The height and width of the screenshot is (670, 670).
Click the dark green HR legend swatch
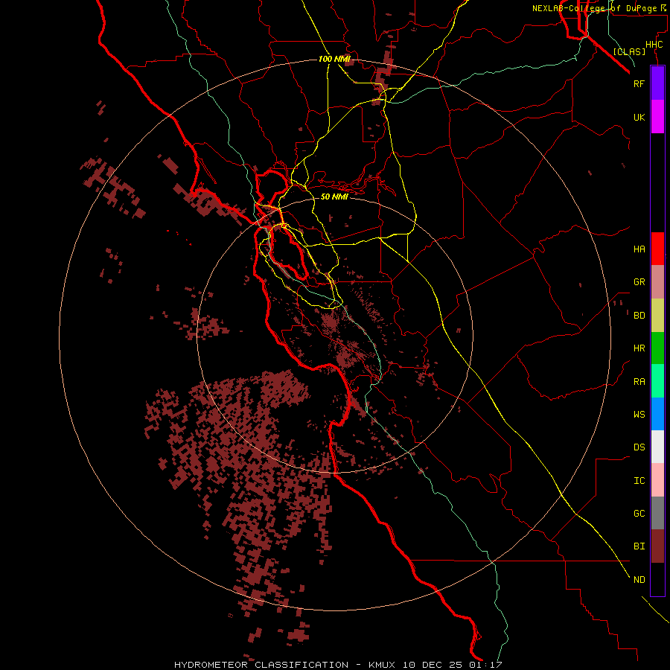click(x=657, y=348)
